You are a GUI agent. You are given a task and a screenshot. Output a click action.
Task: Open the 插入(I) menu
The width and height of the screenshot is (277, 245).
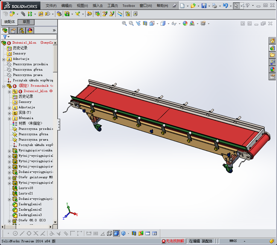tap(98, 6)
